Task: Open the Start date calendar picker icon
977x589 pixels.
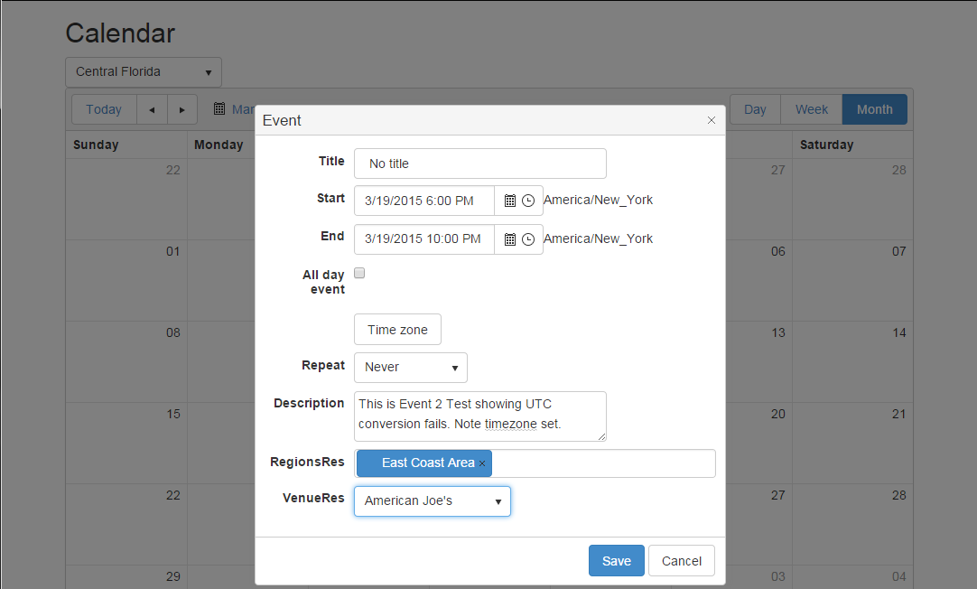Action: tap(509, 201)
